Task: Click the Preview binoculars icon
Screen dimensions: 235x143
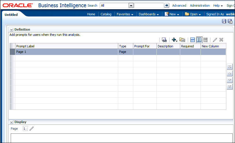Action: tap(164, 40)
